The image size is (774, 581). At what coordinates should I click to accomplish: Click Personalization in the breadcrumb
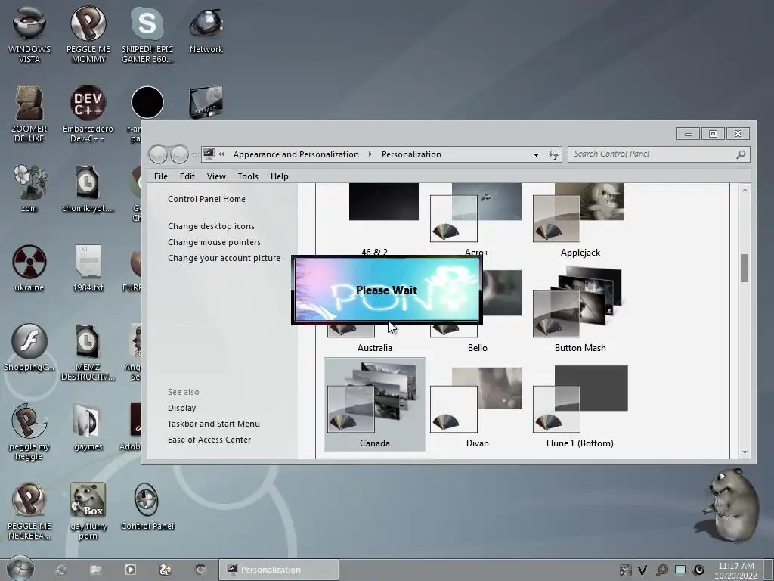click(411, 154)
